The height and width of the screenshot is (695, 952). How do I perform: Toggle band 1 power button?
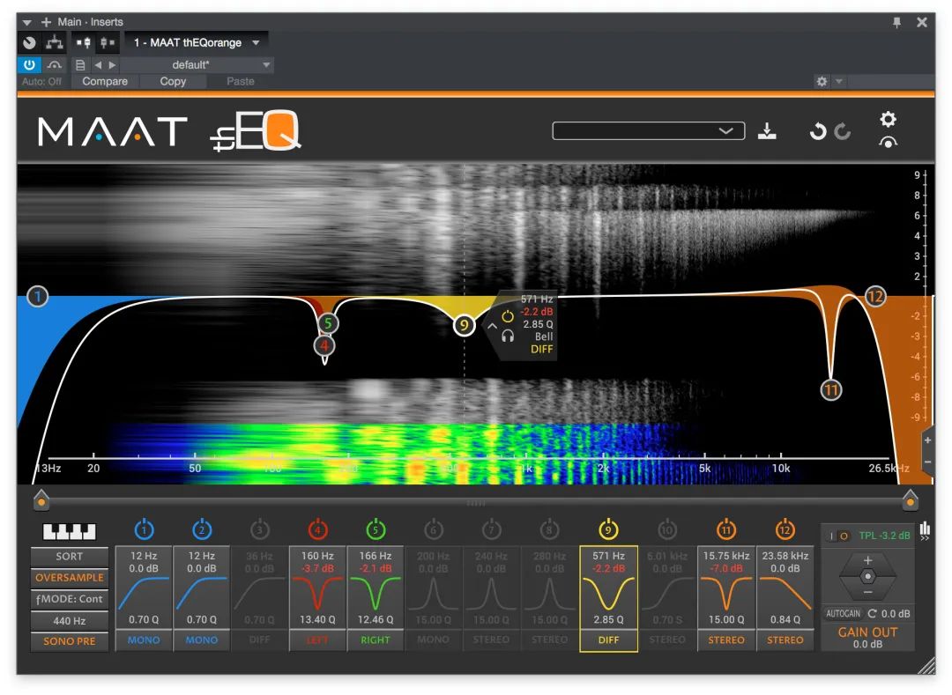[x=144, y=529]
